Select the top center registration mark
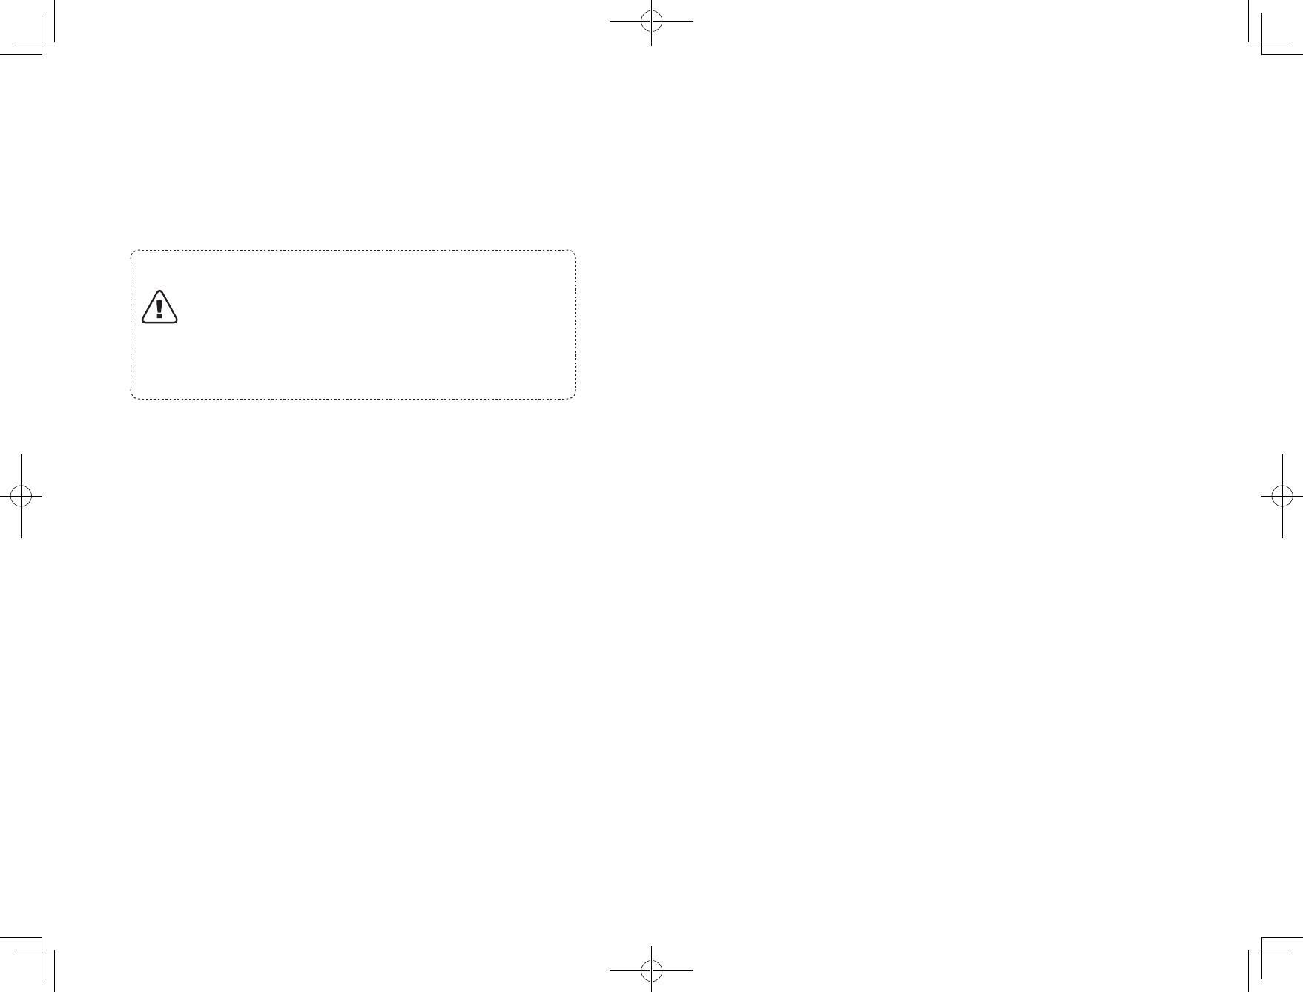 coord(651,22)
